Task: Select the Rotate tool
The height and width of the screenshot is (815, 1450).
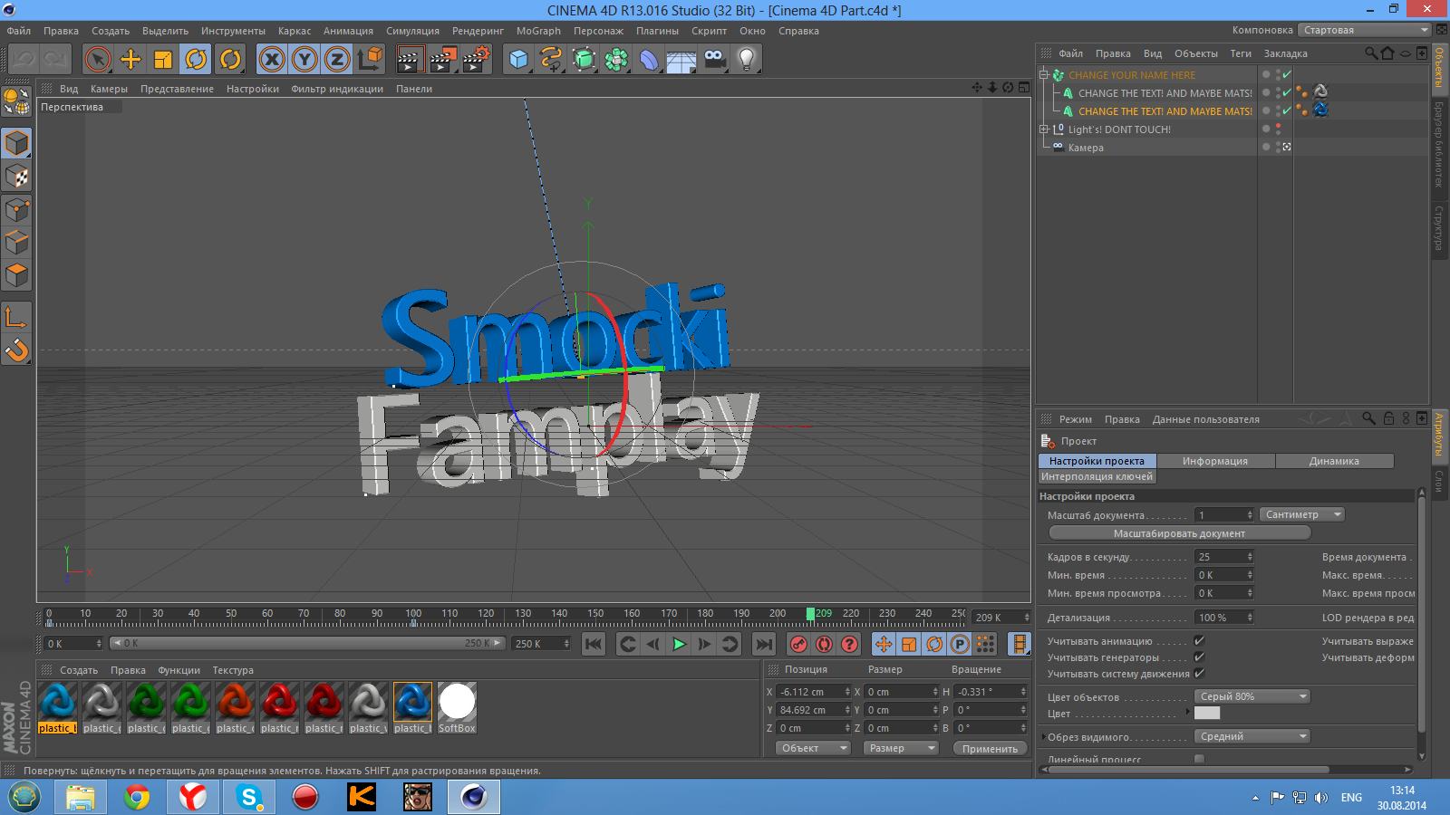Action: click(196, 60)
